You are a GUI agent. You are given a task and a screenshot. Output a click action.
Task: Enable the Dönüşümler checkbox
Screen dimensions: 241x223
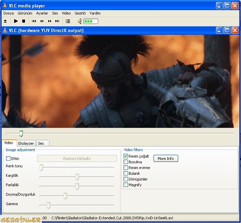tap(126, 179)
